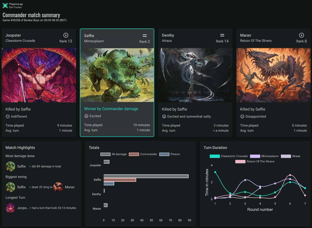Click '10 minutes' time played for Saffie
The height and width of the screenshot is (228, 312).
[142, 125]
